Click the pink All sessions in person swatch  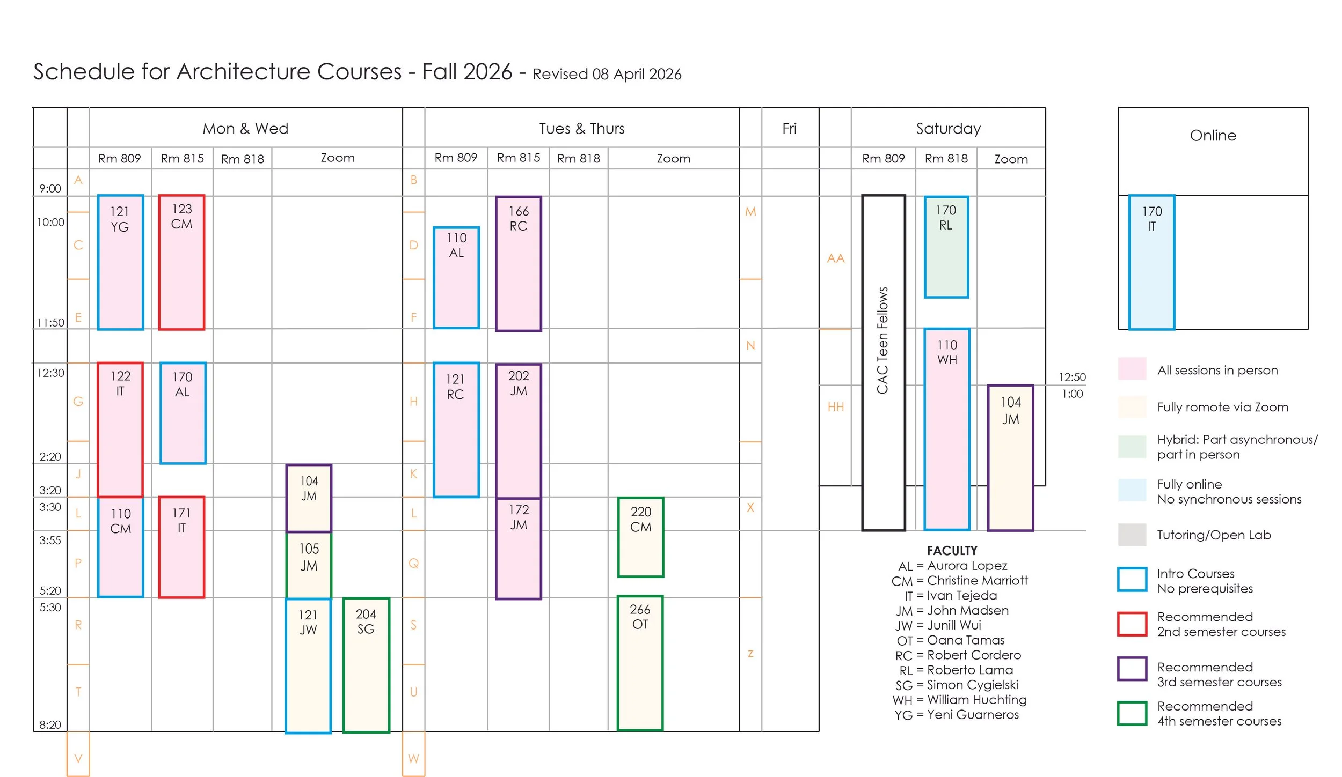coord(1132,369)
